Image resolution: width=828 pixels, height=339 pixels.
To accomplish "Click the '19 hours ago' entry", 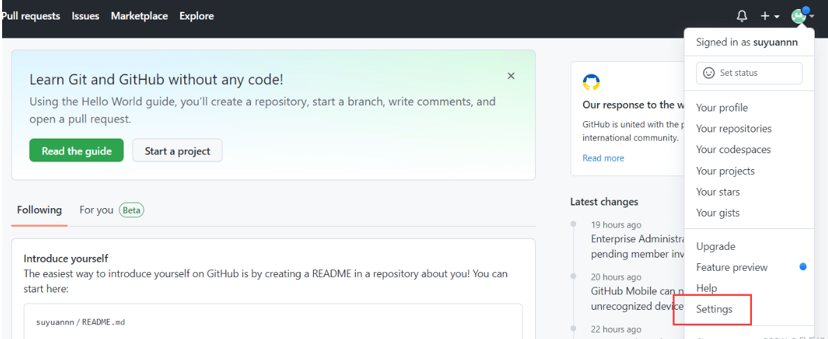I will pos(616,225).
